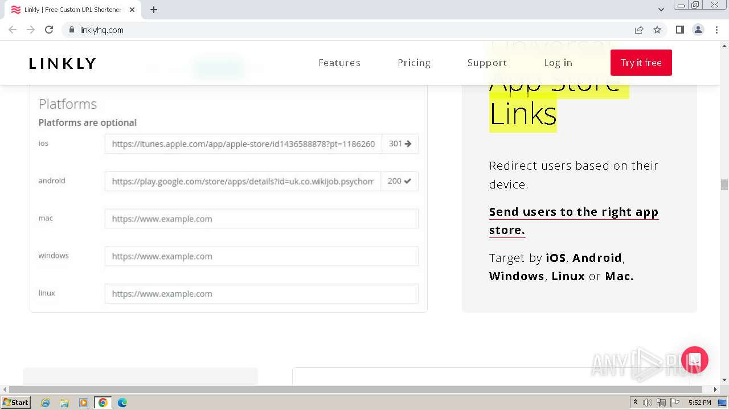729x410 pixels.
Task: Open Internet Explorer from taskbar
Action: click(45, 403)
